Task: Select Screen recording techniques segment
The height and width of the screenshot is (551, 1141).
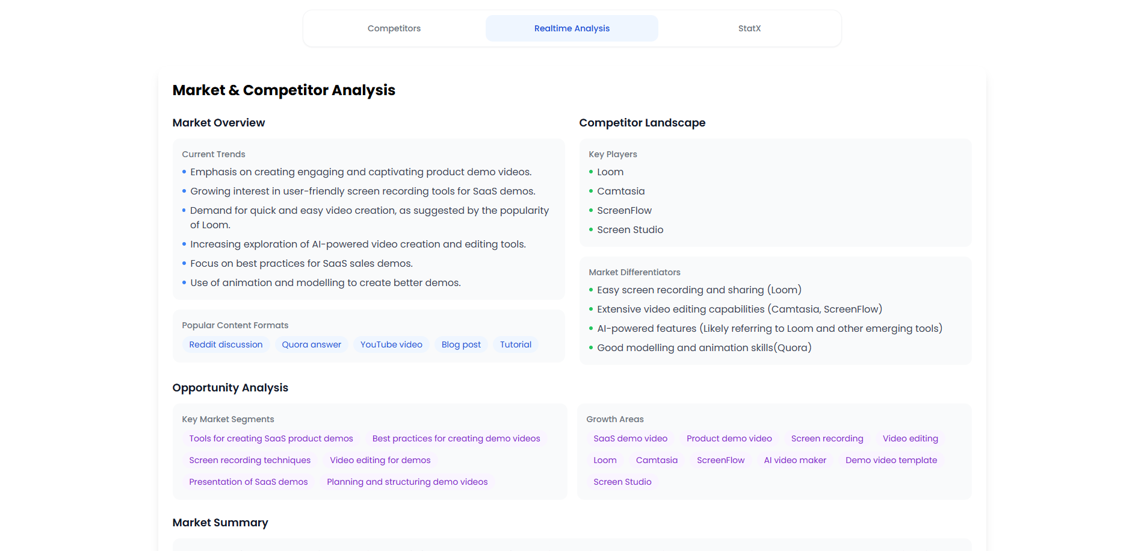Action: point(250,460)
